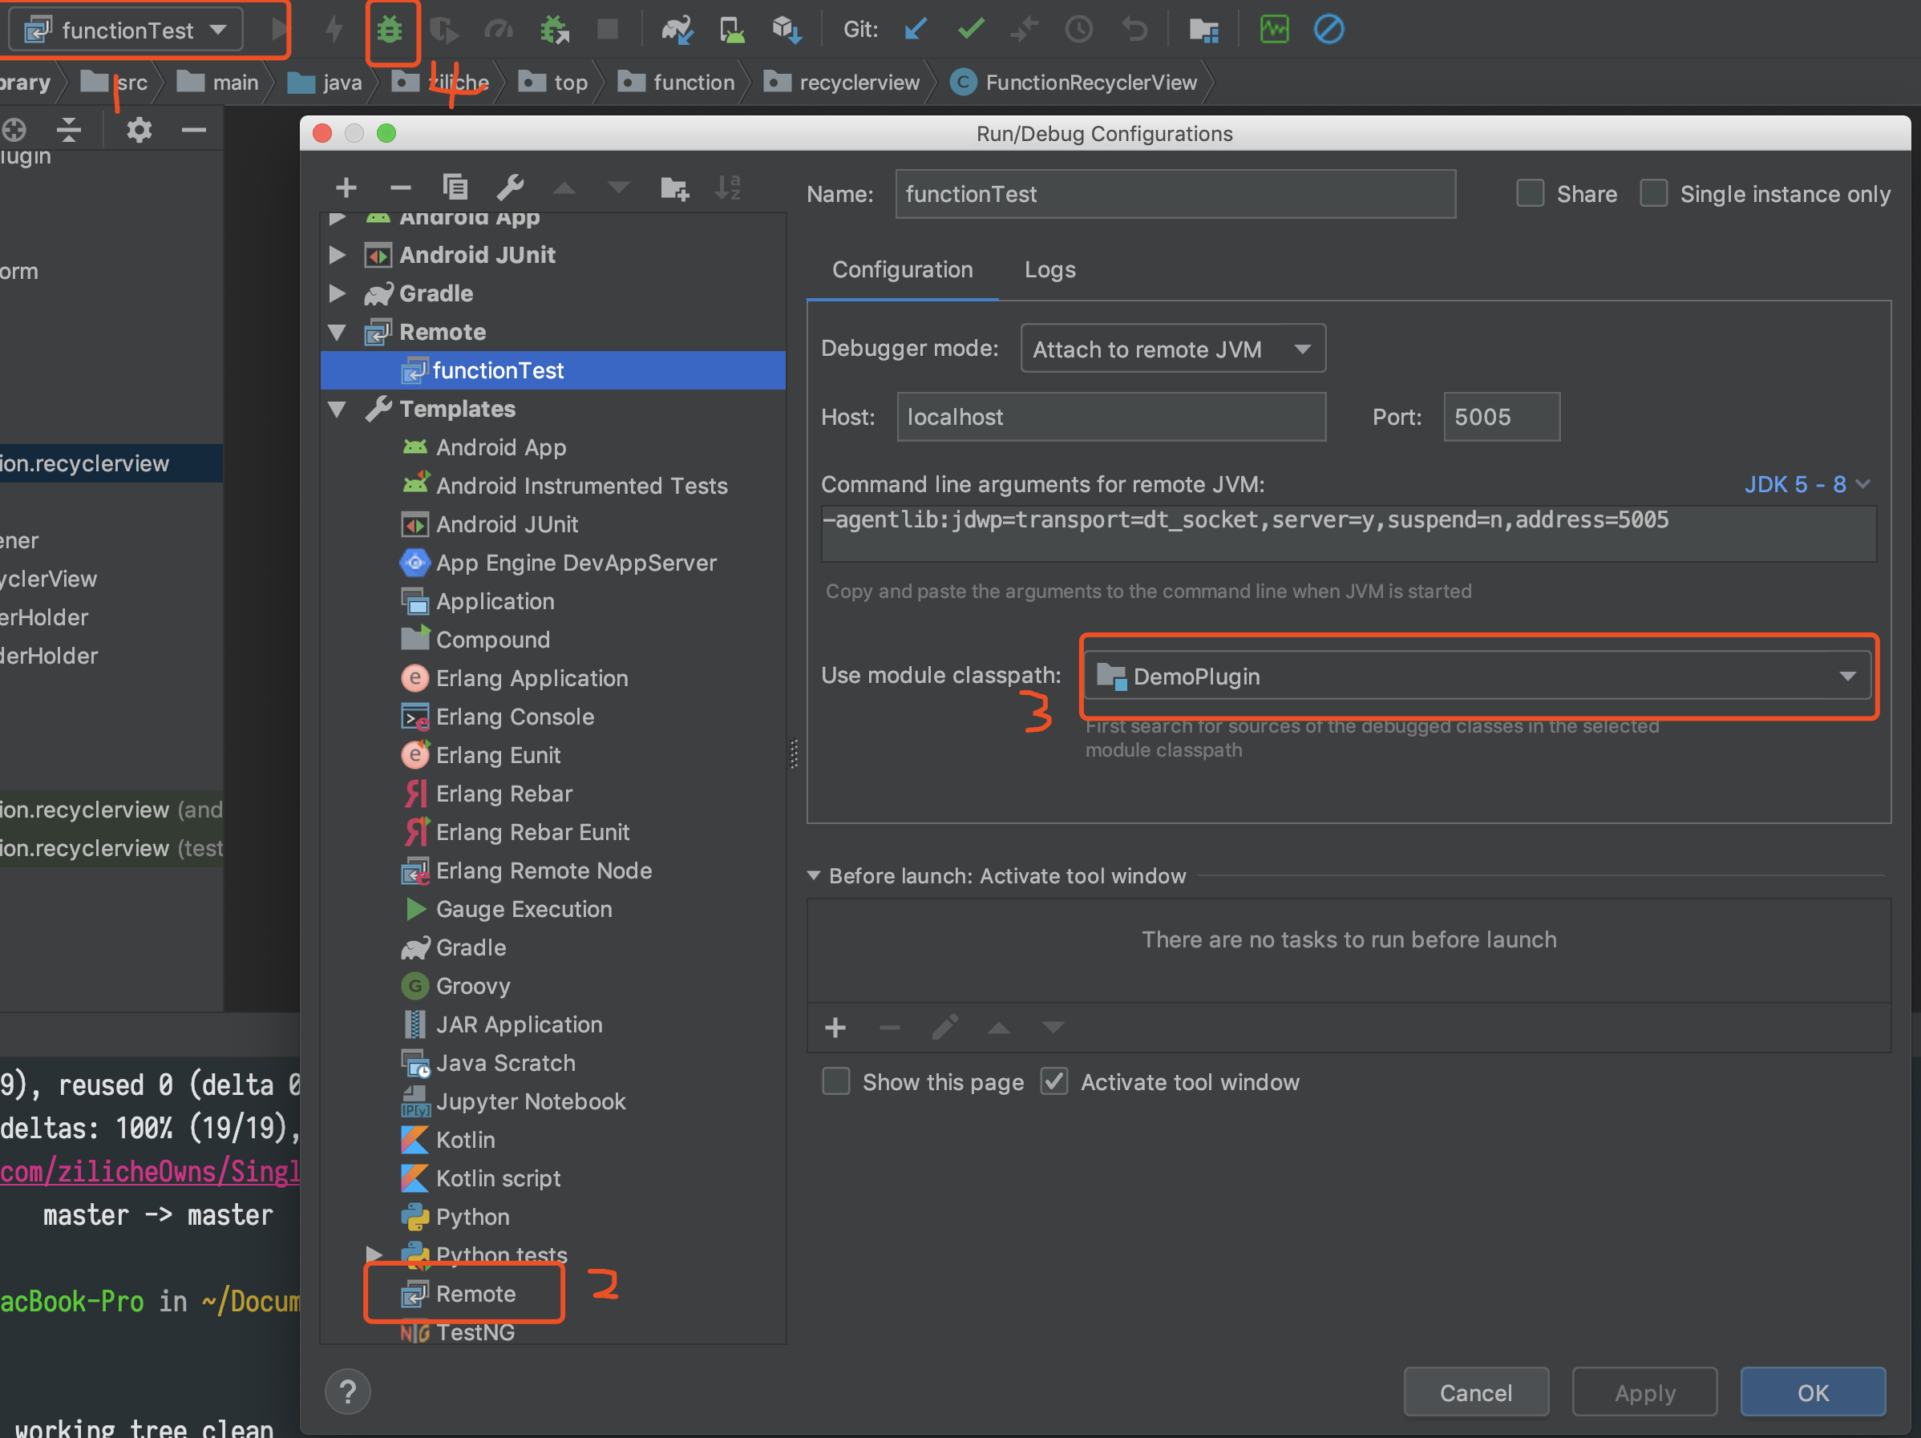Click the green Debug bug icon

point(390,30)
